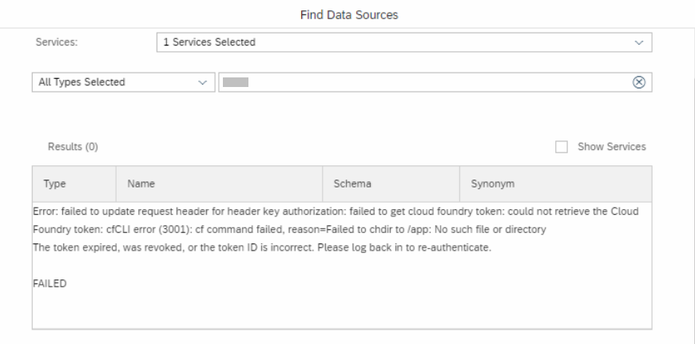The width and height of the screenshot is (695, 344).
Task: Select the highlighted search term in the input
Action: 236,82
